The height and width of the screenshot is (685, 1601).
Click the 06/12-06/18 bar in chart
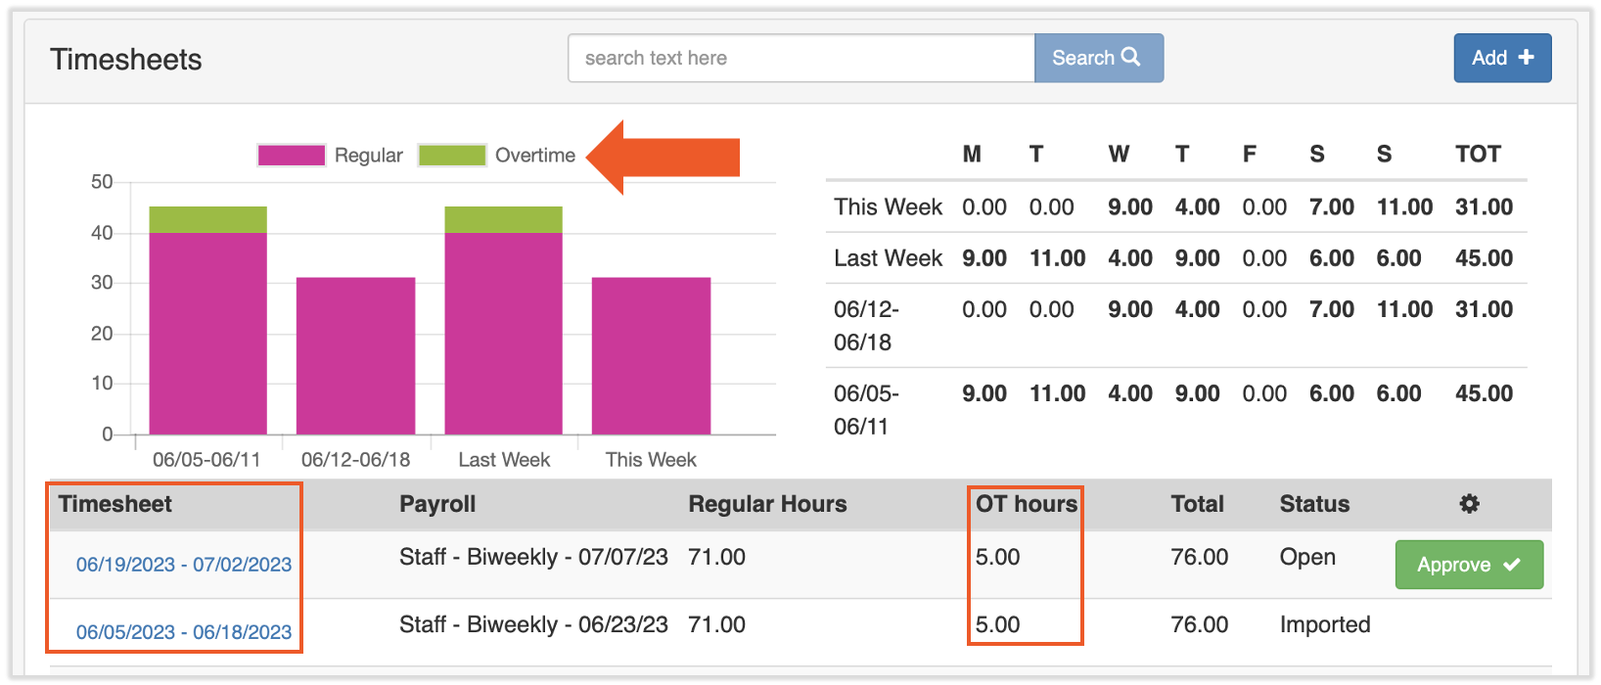[x=355, y=355]
